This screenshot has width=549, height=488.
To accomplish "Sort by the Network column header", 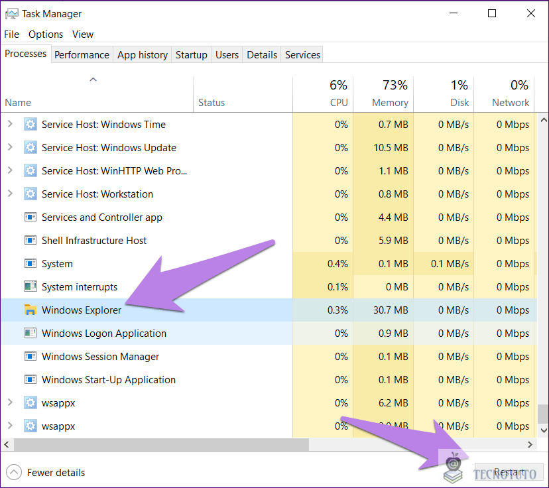I will tap(504, 93).
